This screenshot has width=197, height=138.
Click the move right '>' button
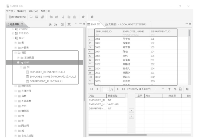click(131, 110)
